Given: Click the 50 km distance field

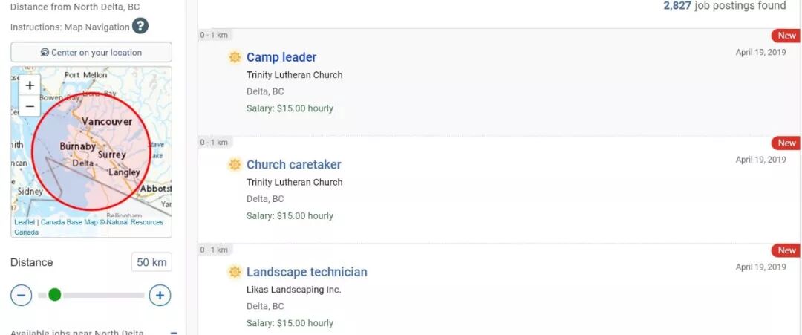Looking at the screenshot, I should 151,262.
